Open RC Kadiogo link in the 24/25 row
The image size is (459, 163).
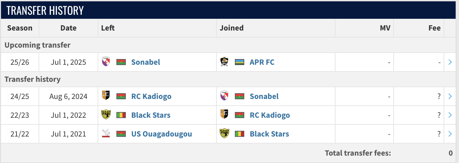pos(151,96)
